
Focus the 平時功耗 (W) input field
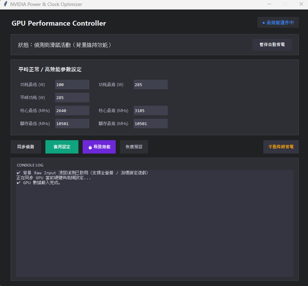coord(72,97)
